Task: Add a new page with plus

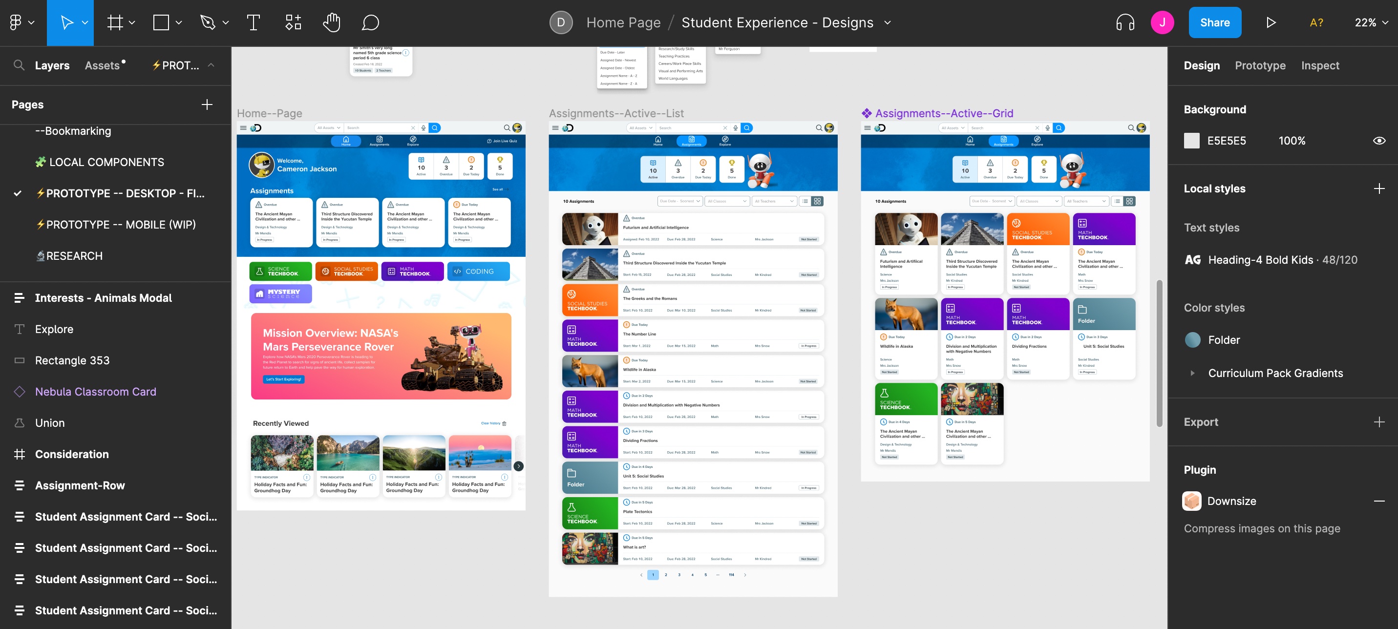Action: point(207,105)
